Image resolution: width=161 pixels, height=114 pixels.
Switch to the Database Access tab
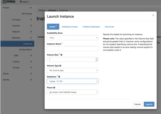click(69, 27)
